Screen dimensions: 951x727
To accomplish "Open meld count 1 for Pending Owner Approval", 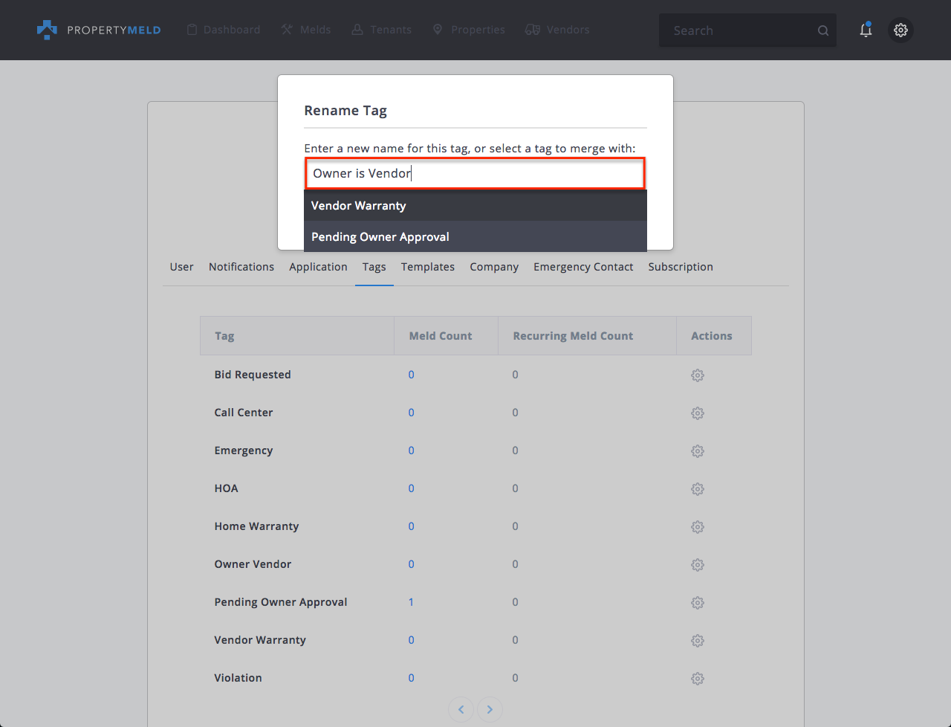I will tap(411, 602).
